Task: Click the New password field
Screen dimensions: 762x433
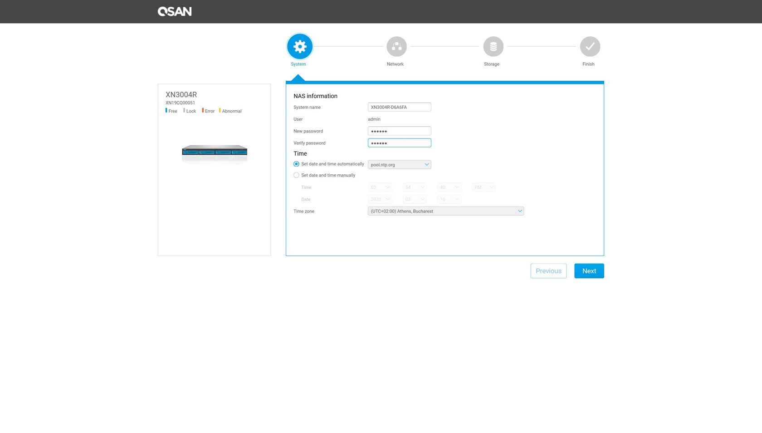Action: pos(399,131)
